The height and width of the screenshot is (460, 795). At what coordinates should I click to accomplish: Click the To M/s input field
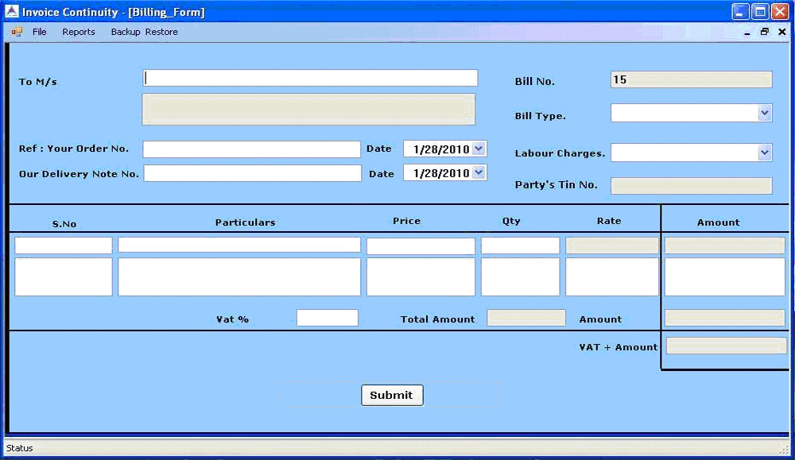pos(310,78)
